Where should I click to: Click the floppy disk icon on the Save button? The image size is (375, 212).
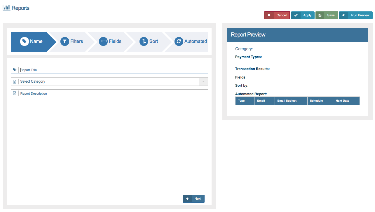coord(320,15)
